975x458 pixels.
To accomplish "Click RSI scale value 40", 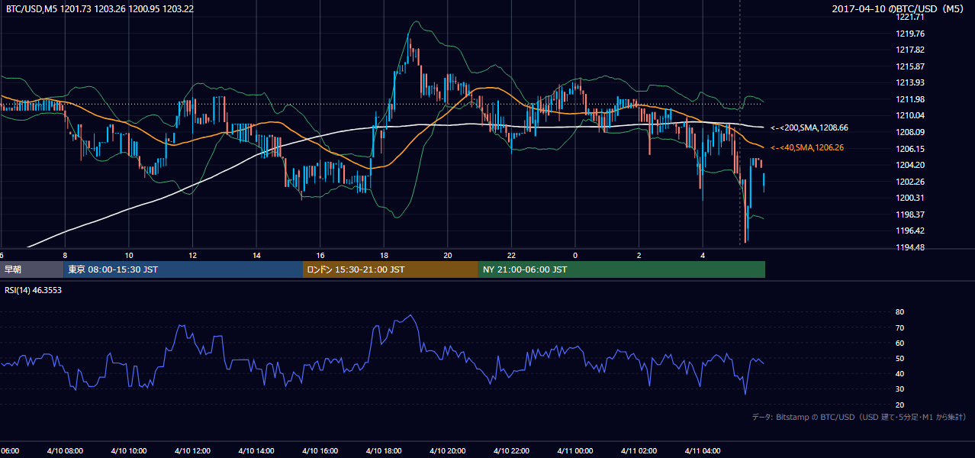I will pyautogui.click(x=900, y=373).
